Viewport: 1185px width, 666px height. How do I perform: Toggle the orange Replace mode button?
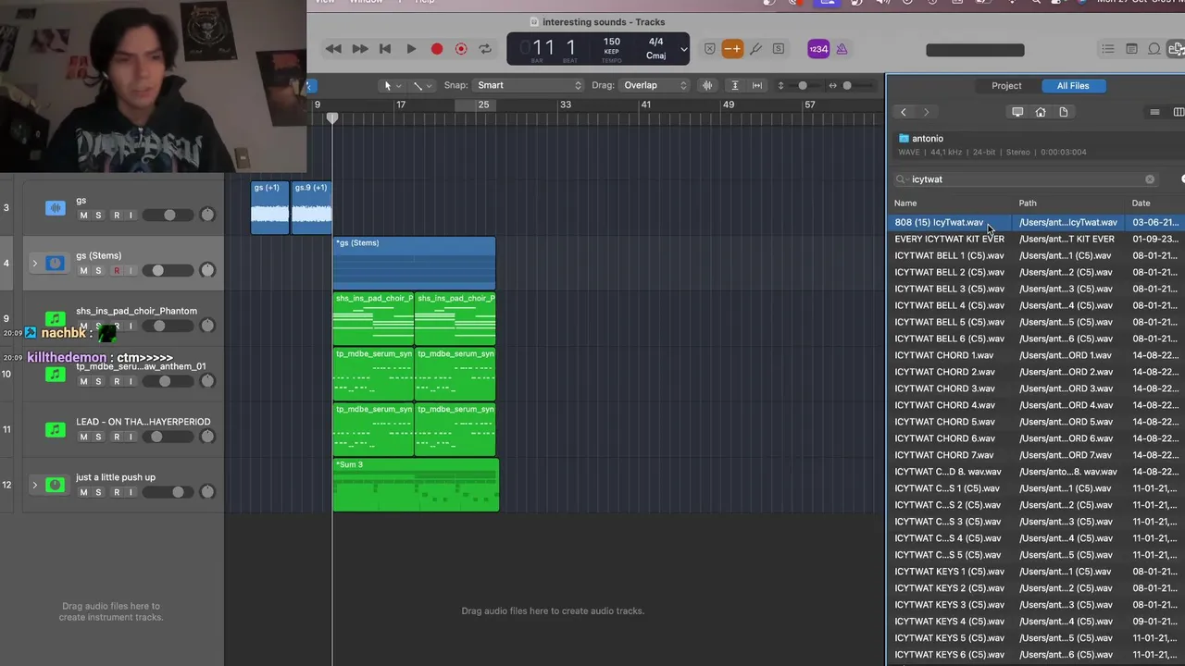(732, 49)
